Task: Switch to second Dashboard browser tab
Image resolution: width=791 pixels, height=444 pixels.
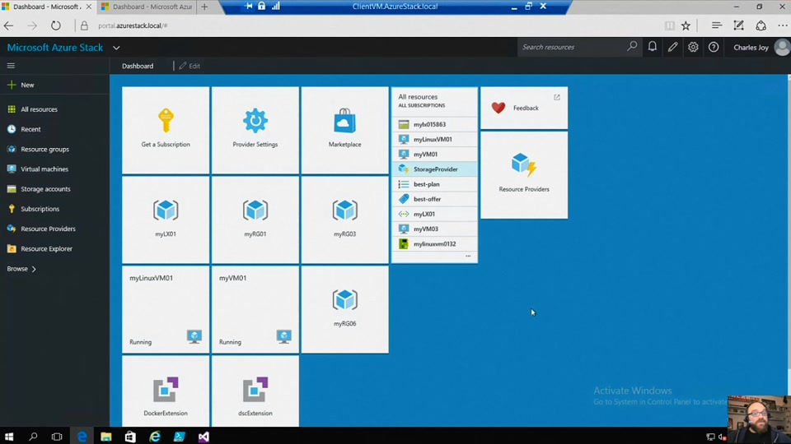Action: coord(147,7)
